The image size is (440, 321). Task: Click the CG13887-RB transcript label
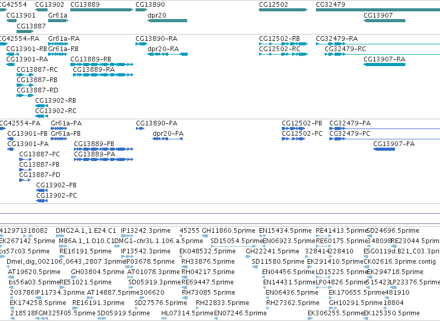click(37, 80)
